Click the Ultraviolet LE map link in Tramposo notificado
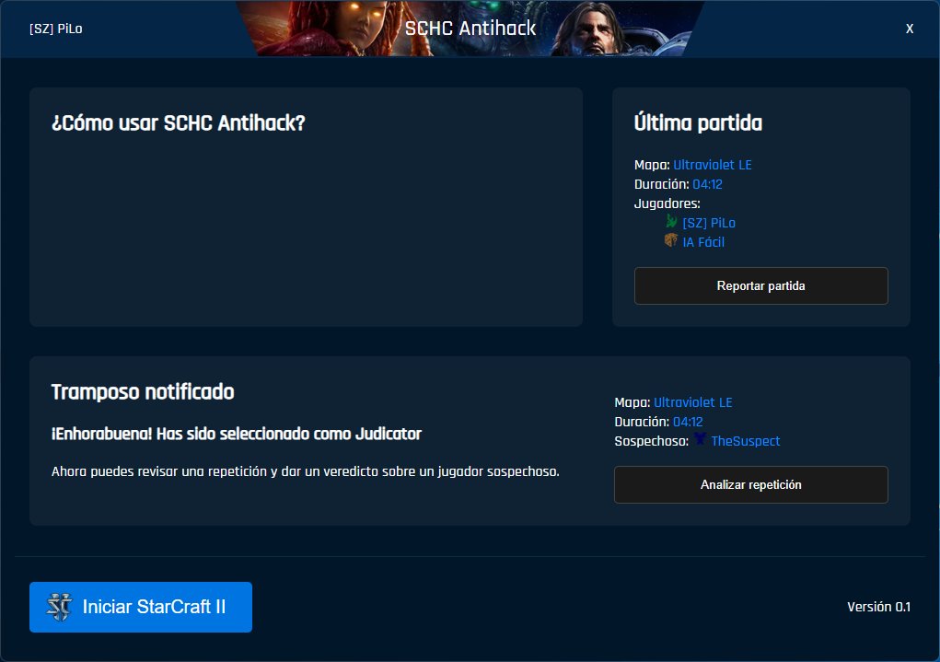This screenshot has width=940, height=662. tap(692, 402)
